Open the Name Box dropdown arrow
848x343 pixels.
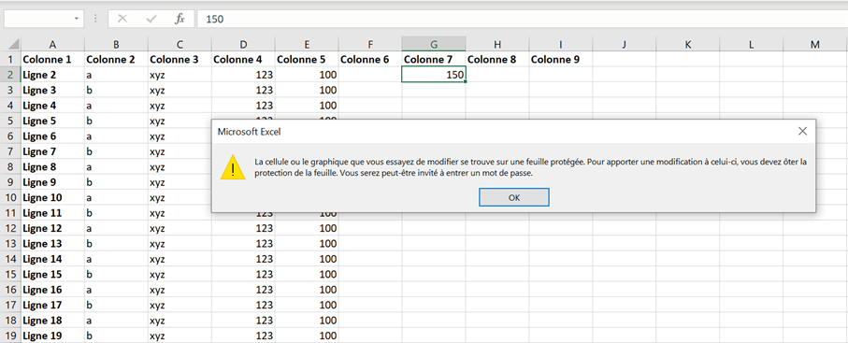coord(77,19)
